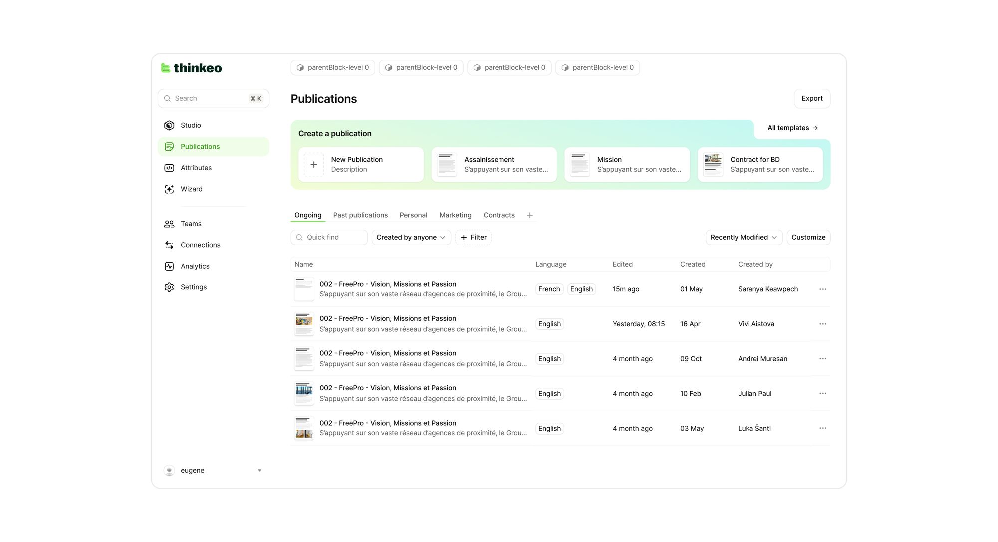The height and width of the screenshot is (542, 998).
Task: Select the Ongoing tab
Action: tap(308, 215)
